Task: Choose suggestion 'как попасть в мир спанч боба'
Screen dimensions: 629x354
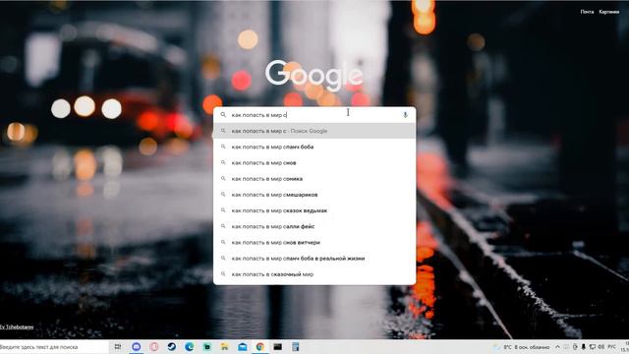Action: 314,147
